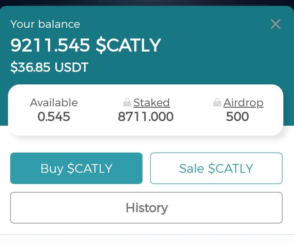
Task: Open the Staked link
Action: 152,103
